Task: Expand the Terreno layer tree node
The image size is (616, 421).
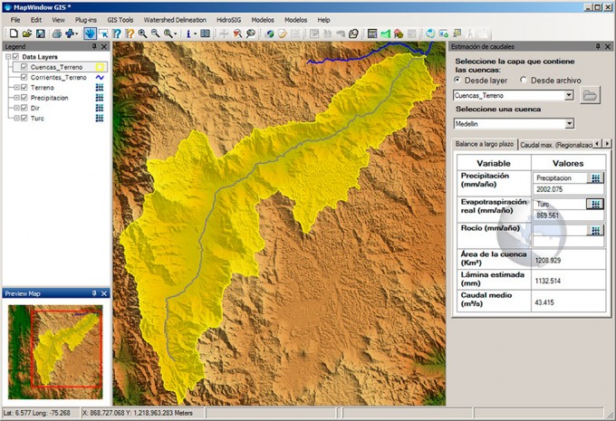Action: 14,88
